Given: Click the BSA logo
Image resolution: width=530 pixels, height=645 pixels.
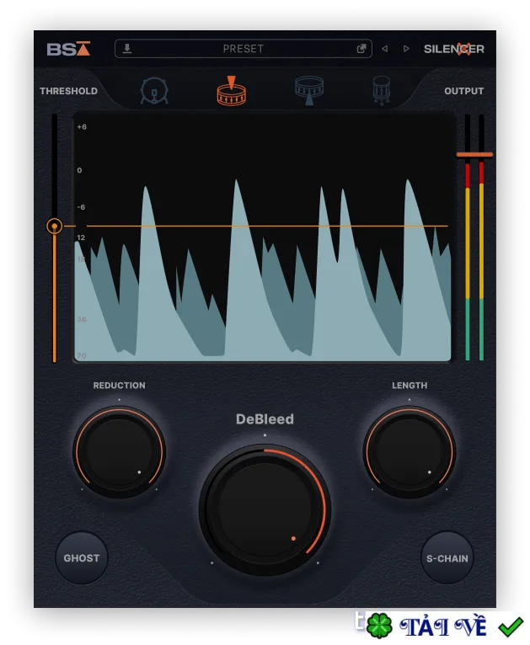Looking at the screenshot, I should tap(68, 49).
